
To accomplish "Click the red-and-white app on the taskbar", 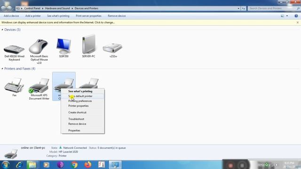I will pyautogui.click(x=102, y=165).
